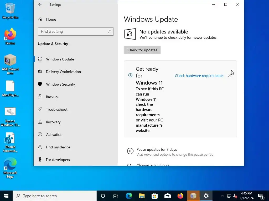Viewport: 269px width, 201px height.
Task: Select AtlasPlaybook file on desktop
Action: (10, 88)
